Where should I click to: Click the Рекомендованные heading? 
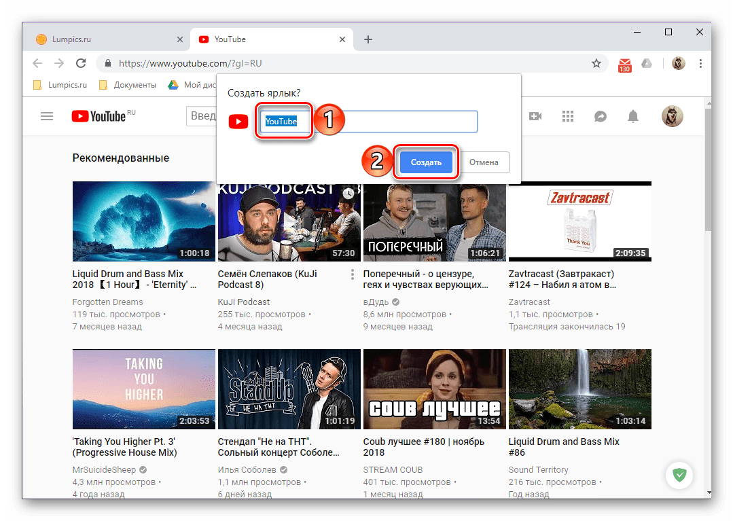pyautogui.click(x=121, y=158)
